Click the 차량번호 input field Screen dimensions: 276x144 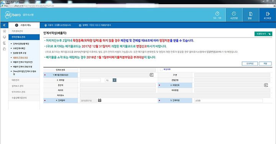coord(229,85)
